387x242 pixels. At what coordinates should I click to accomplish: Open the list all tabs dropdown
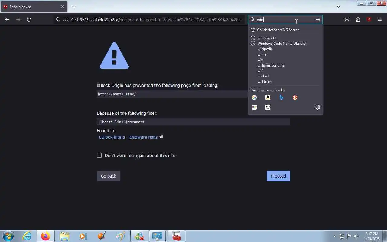coord(339,6)
